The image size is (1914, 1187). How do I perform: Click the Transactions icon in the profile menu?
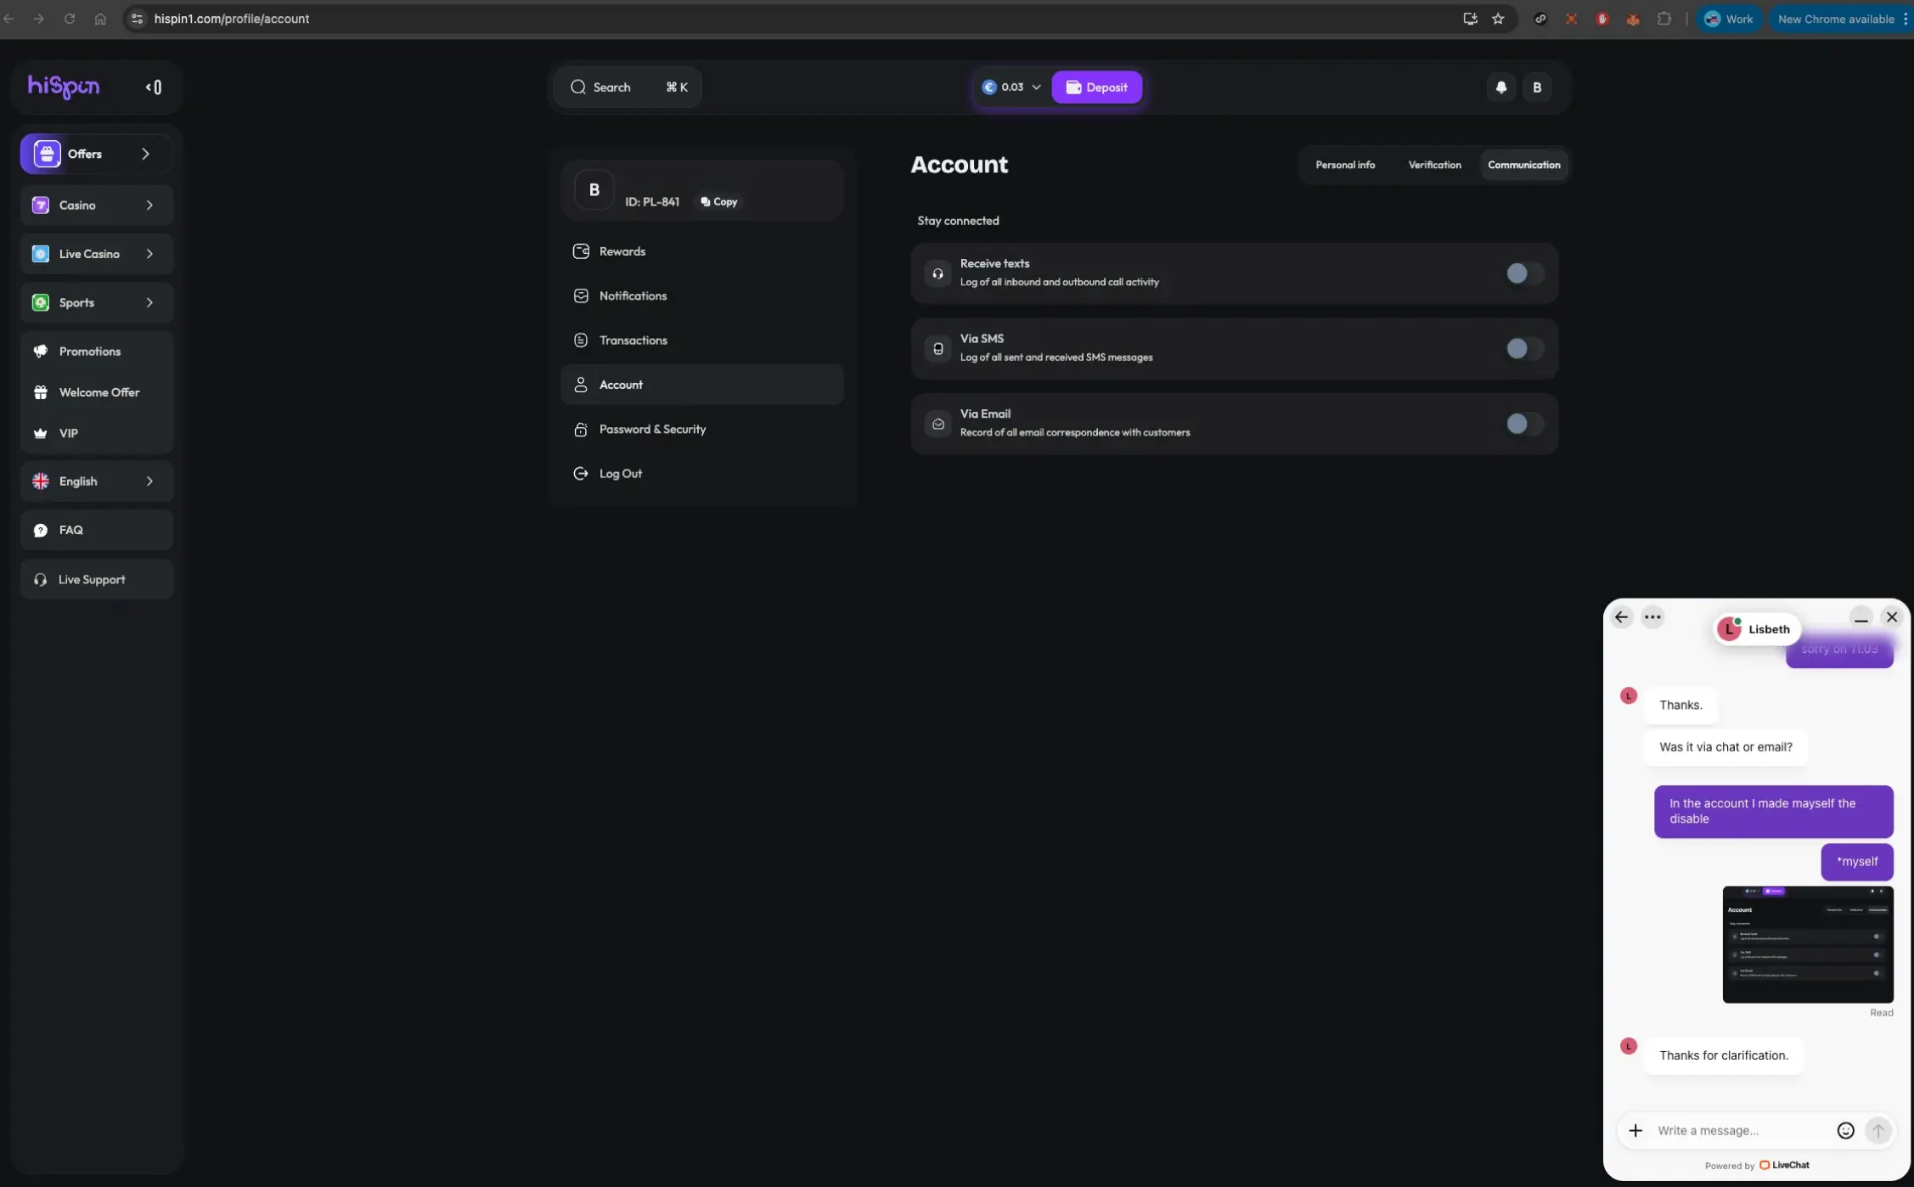581,340
